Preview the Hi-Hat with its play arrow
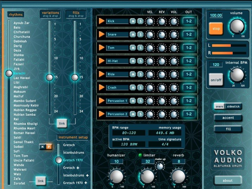252x189 pixels. (x=102, y=61)
